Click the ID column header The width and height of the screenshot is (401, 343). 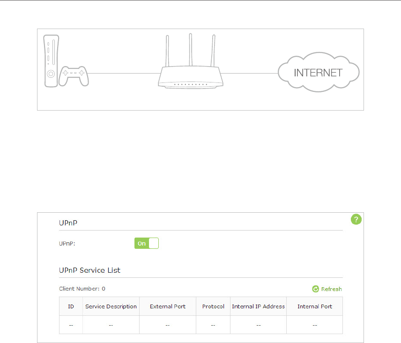click(71, 306)
